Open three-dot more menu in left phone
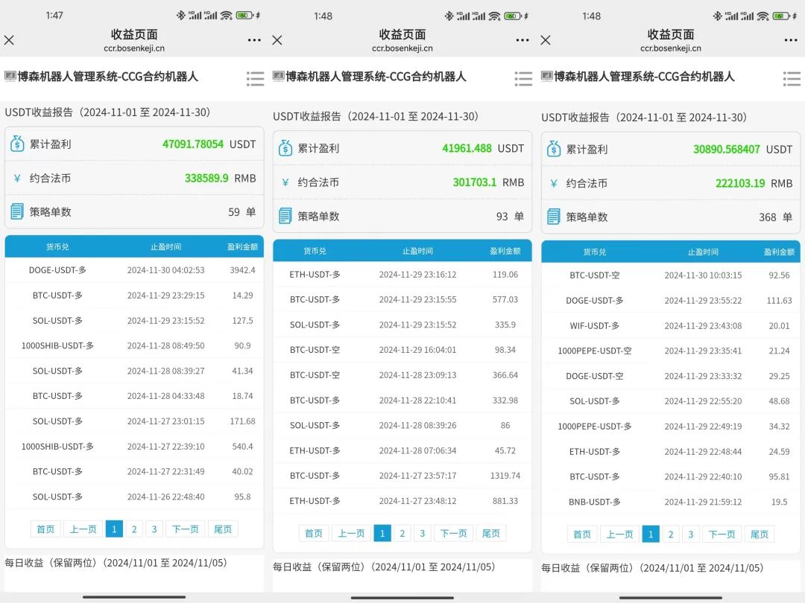This screenshot has height=603, width=805. (254, 40)
